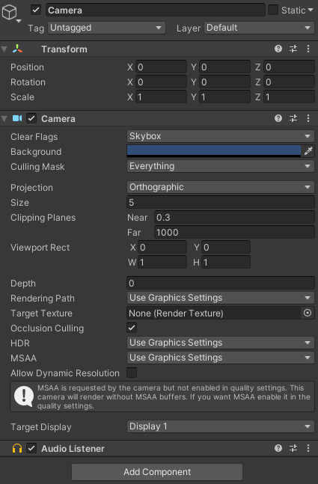Pick Background color with eyedropper icon
The width and height of the screenshot is (318, 484).
tap(308, 151)
